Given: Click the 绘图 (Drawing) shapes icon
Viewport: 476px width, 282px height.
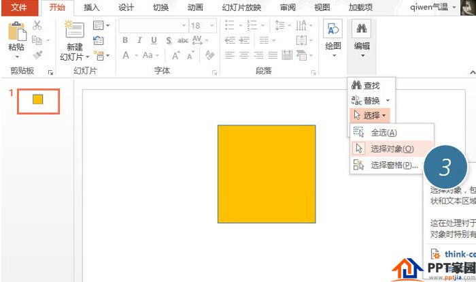Looking at the screenshot, I should coord(333,29).
